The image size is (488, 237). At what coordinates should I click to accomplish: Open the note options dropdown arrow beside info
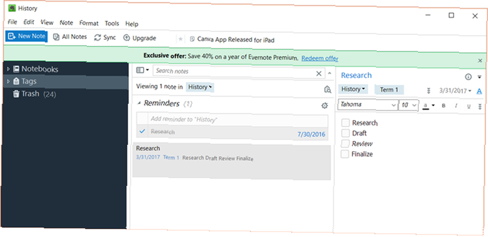(479, 77)
